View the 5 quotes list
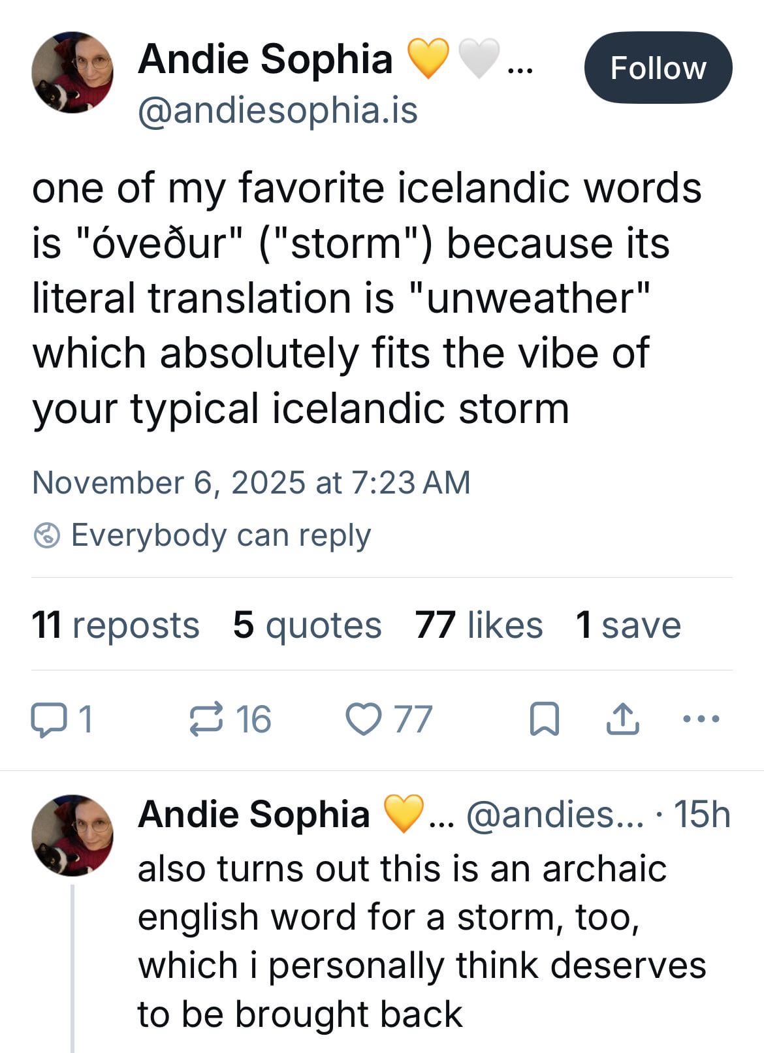764x1053 pixels. coord(307,625)
